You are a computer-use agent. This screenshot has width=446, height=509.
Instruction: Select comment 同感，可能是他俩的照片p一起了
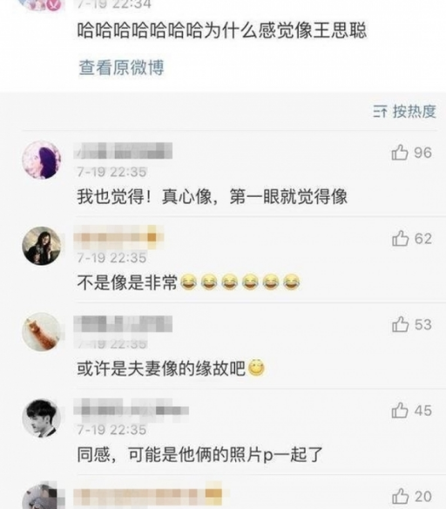tap(199, 454)
